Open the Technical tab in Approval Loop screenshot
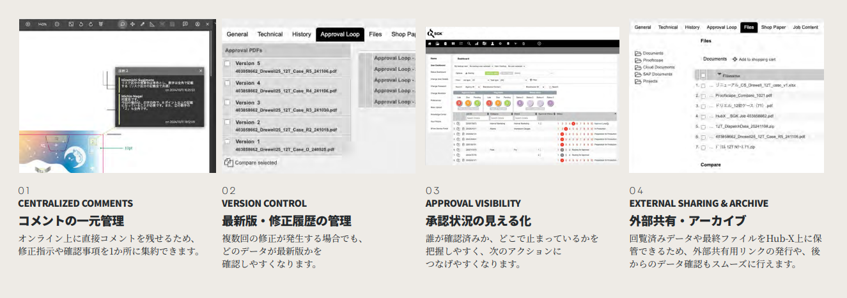847x298 pixels. click(270, 34)
